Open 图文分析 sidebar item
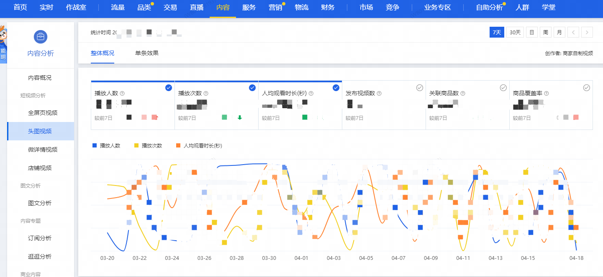The image size is (603, 277). coord(40,203)
